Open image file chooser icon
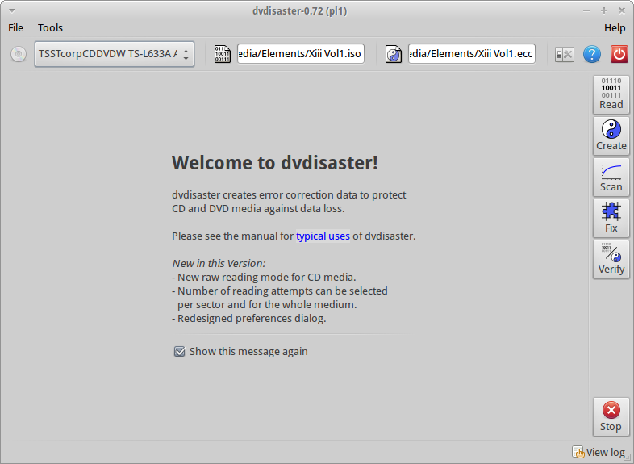Viewport: 634px width, 464px height. click(x=222, y=54)
